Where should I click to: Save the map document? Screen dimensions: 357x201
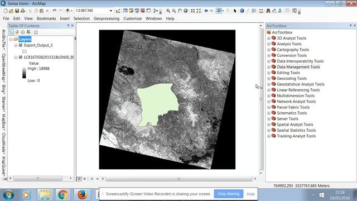coord(17,11)
